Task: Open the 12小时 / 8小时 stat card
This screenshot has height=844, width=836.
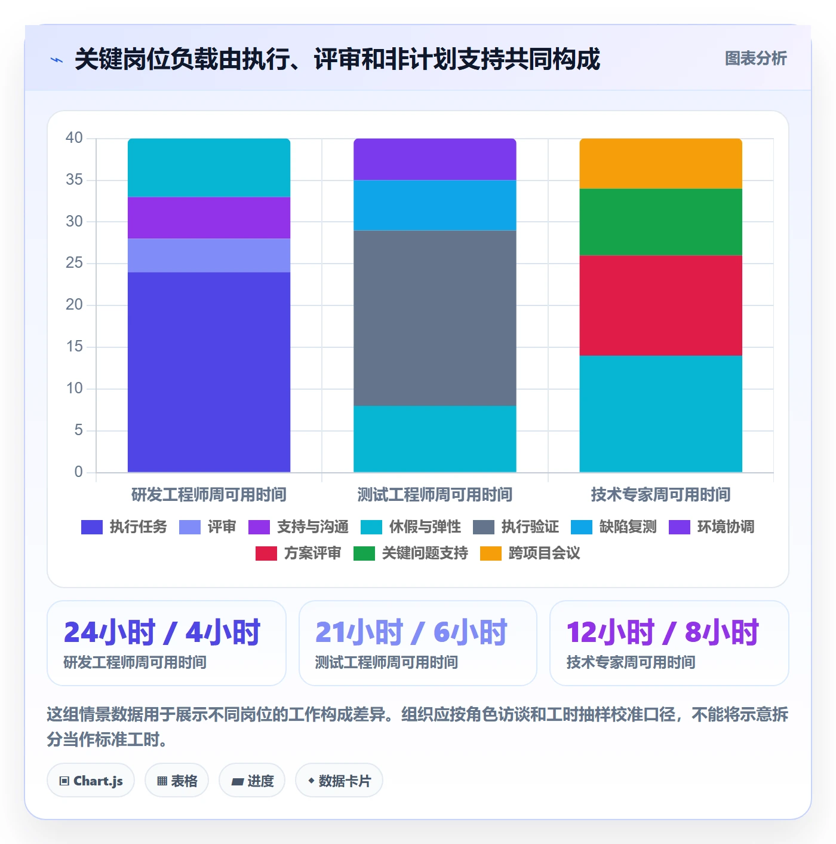Action: pyautogui.click(x=669, y=643)
